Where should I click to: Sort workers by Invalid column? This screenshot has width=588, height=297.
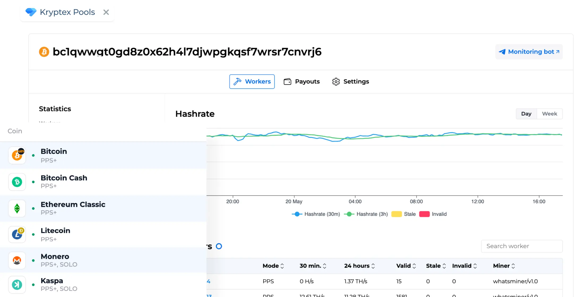point(465,266)
